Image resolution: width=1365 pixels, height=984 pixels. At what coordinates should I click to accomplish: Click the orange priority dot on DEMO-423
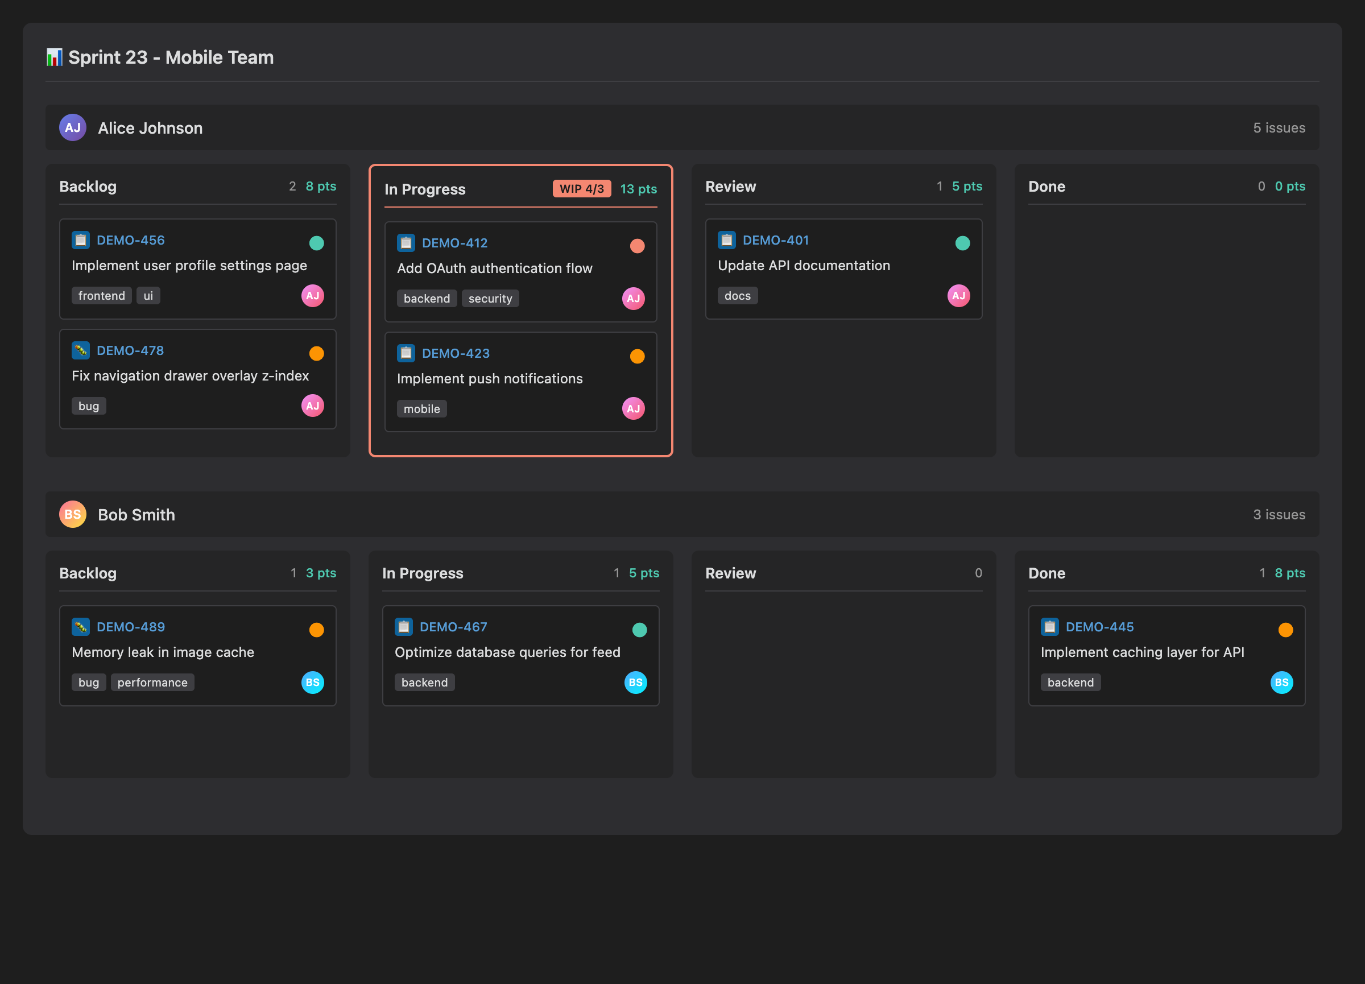(638, 356)
